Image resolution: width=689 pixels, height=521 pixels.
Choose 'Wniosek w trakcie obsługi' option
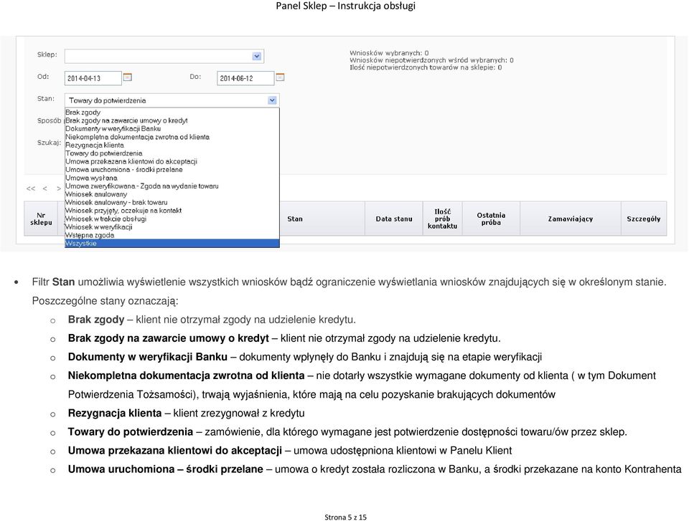[x=172, y=219]
